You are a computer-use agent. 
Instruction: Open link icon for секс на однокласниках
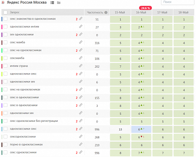(81, 89)
